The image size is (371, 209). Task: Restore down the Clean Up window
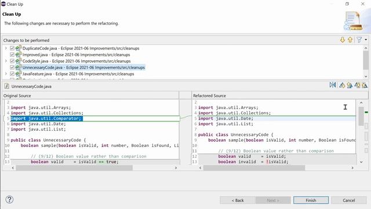[x=347, y=4]
